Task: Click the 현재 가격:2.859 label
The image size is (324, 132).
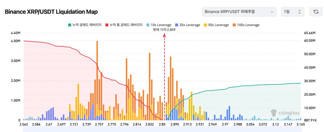Action: click(164, 29)
